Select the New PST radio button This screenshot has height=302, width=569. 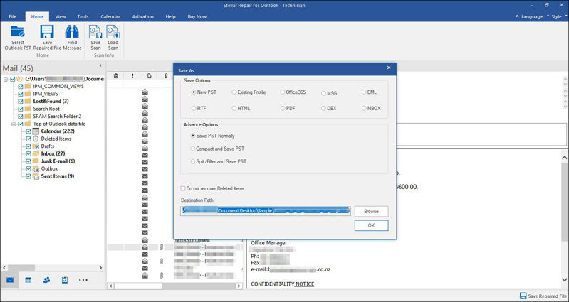coord(194,92)
